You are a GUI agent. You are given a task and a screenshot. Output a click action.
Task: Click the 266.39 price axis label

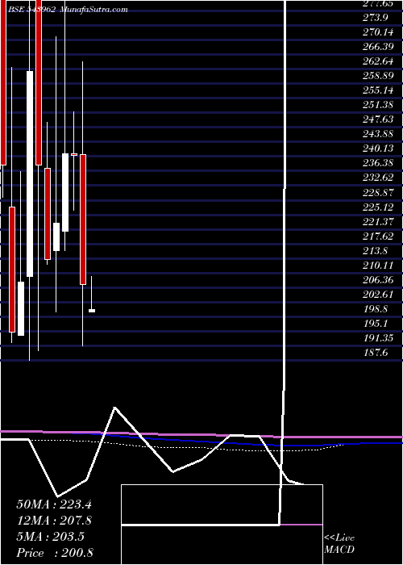pos(378,47)
